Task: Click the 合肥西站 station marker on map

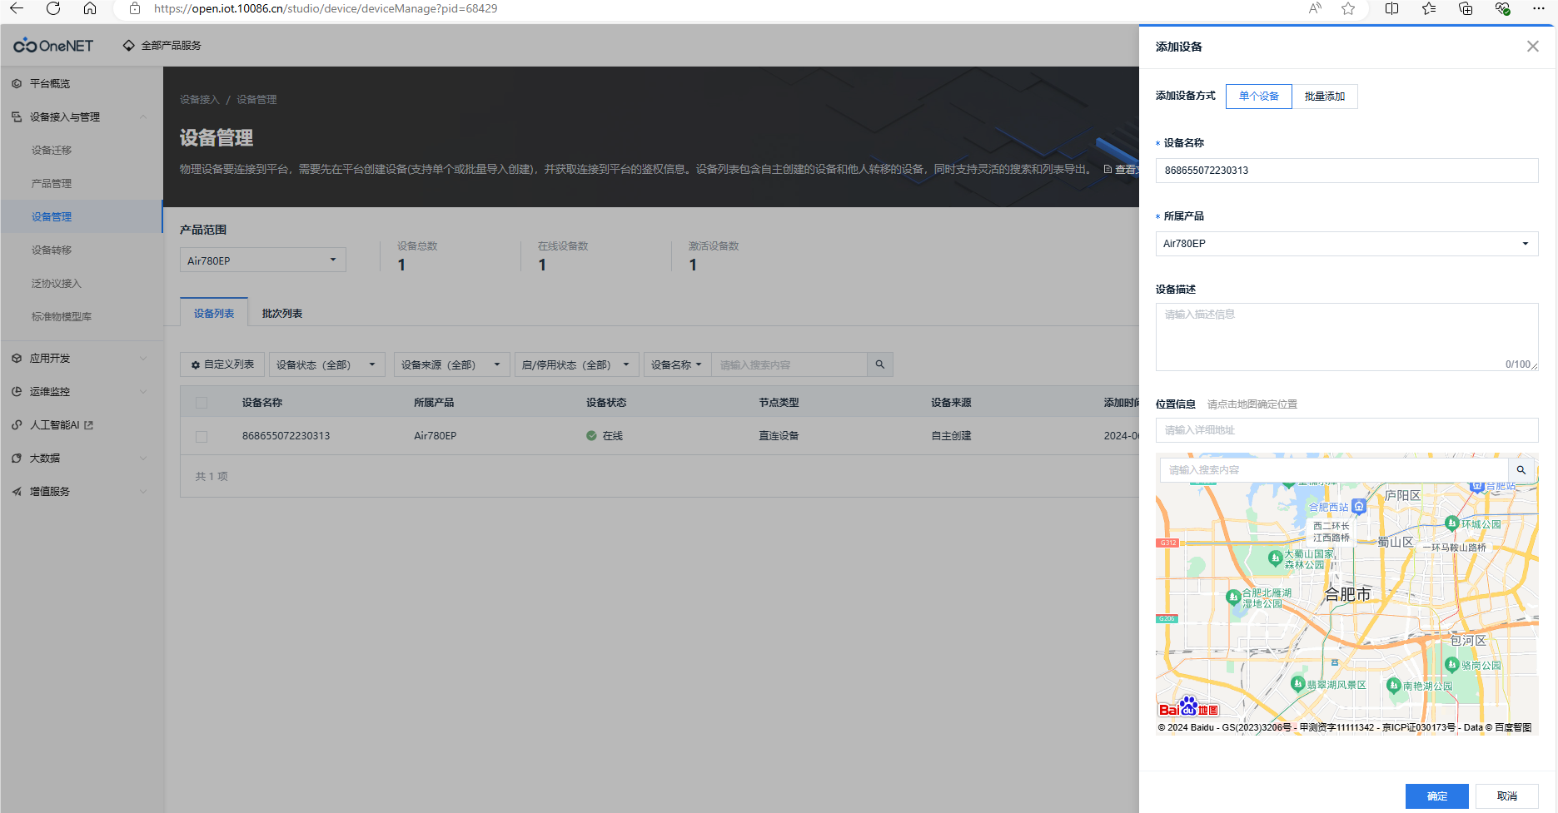Action: tap(1359, 506)
